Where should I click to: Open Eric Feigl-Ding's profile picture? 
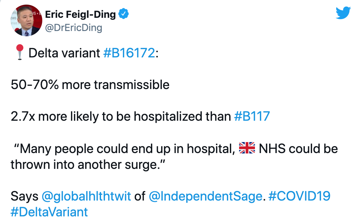(26, 20)
